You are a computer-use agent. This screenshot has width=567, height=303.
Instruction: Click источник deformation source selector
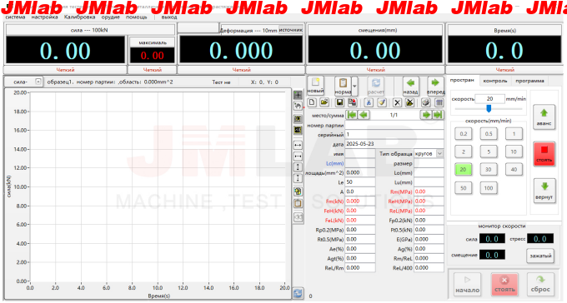pos(291,30)
